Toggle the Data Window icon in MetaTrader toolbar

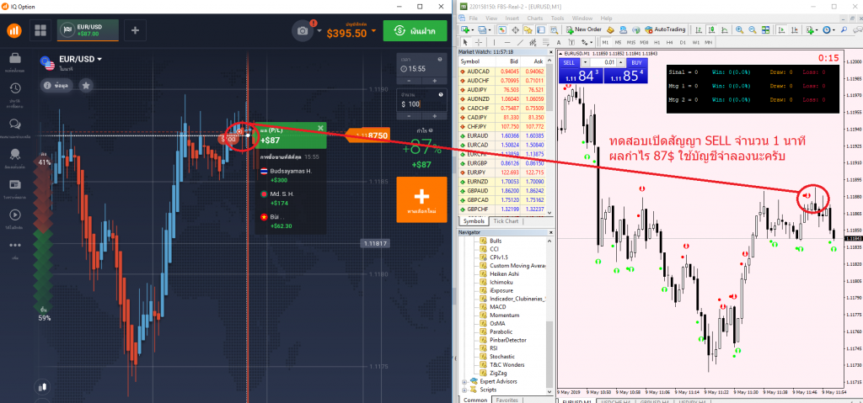tap(515, 29)
